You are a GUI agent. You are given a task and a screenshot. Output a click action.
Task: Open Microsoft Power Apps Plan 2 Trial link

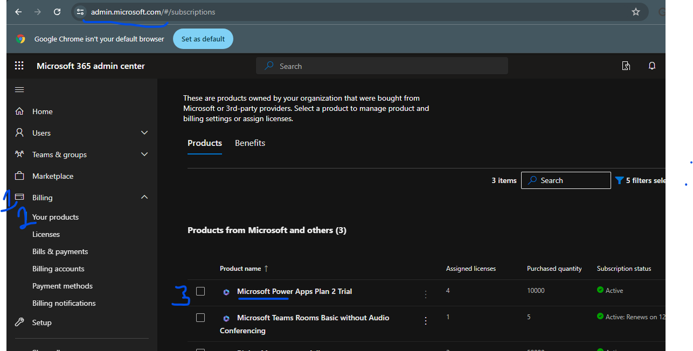point(294,291)
